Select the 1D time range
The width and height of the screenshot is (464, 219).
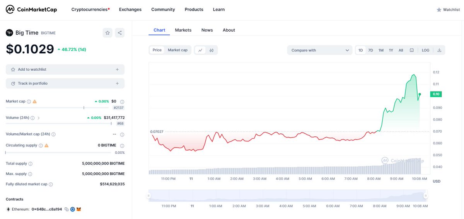pos(360,50)
